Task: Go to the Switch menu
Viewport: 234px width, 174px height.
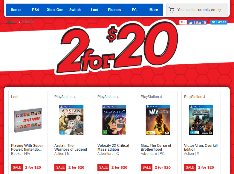Action: tap(75, 10)
